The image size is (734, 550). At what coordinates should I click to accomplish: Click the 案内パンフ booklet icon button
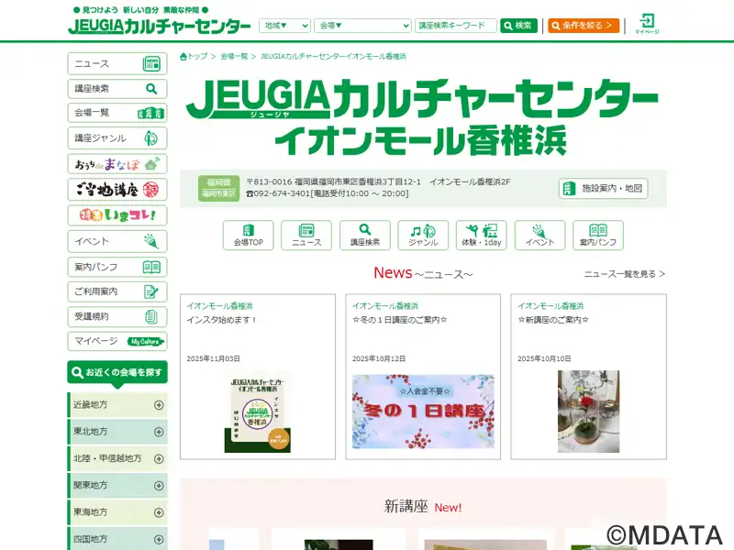tap(598, 236)
